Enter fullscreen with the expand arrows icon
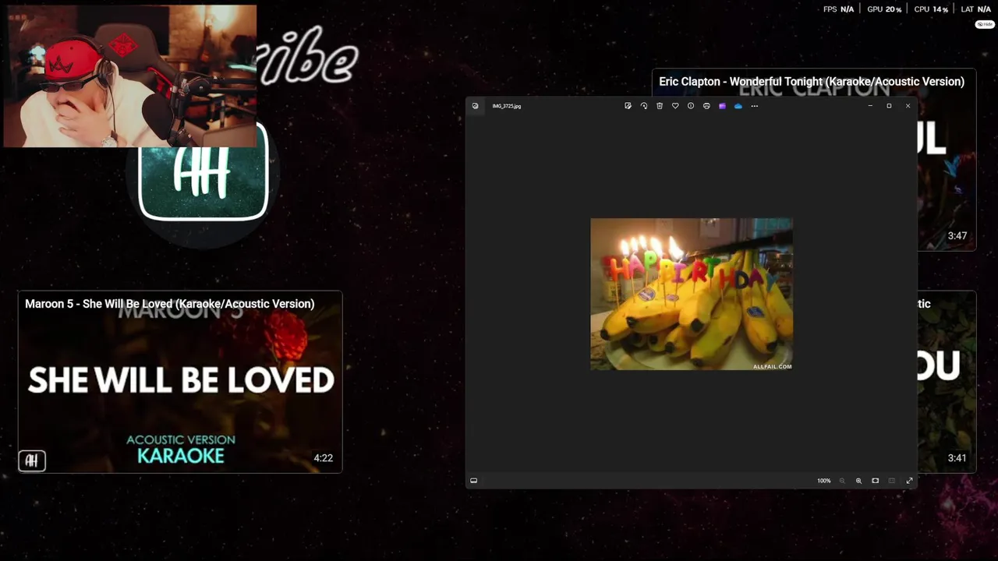The height and width of the screenshot is (561, 998). click(909, 481)
